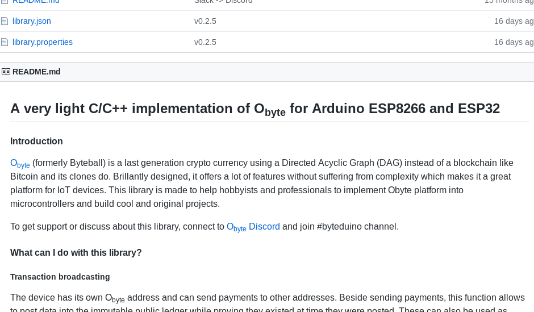
Task: Click the file icon beside library.properties
Action: tap(5, 42)
